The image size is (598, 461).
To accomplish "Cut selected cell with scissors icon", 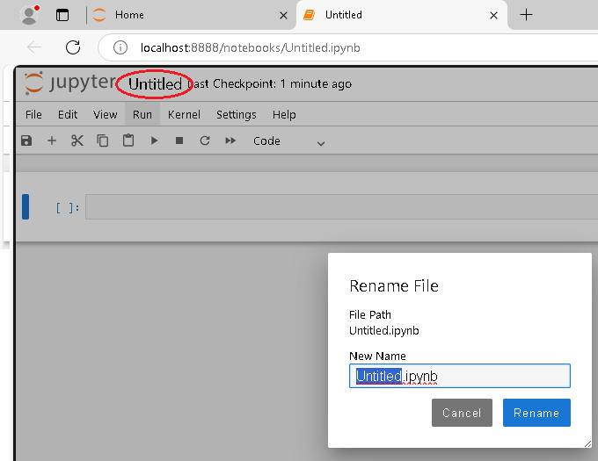I will (77, 140).
